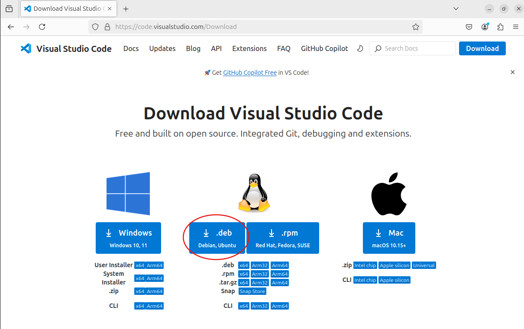Select the Download Visual Studio Code browser tab
Image resolution: width=524 pixels, height=329 pixels.
pos(68,9)
